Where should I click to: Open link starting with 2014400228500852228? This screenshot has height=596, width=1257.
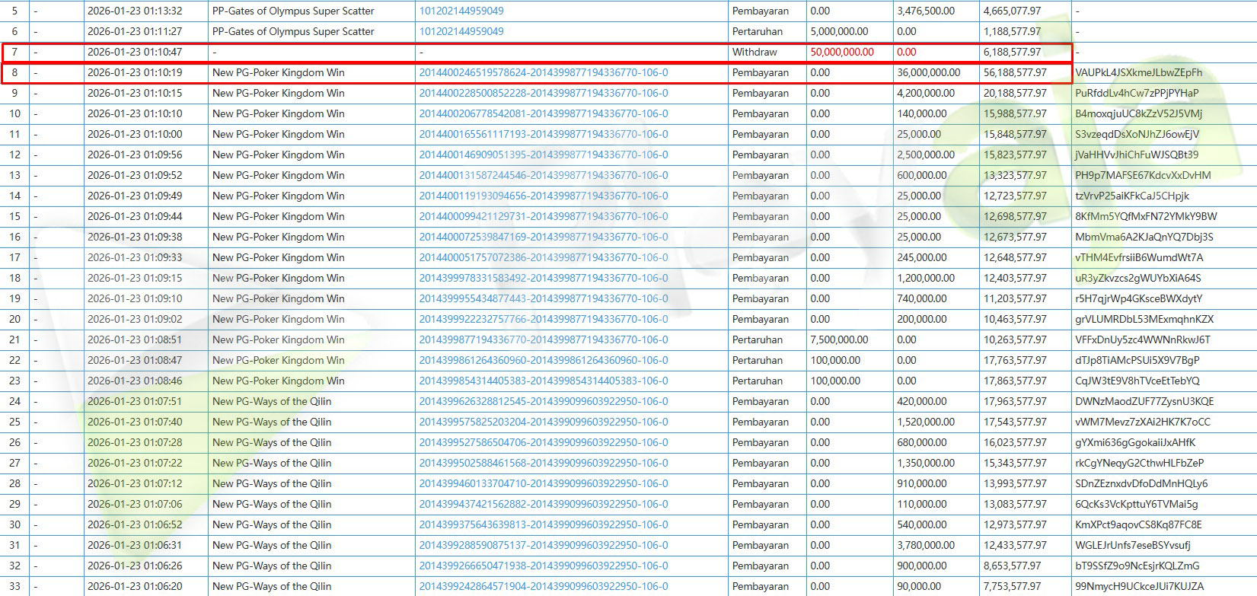[543, 94]
